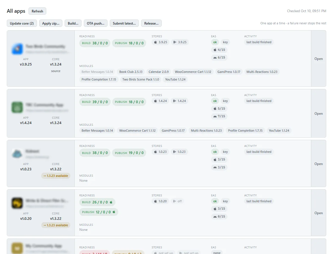The image size is (333, 254).
Task: Click the All apps heading
Action: (16, 11)
